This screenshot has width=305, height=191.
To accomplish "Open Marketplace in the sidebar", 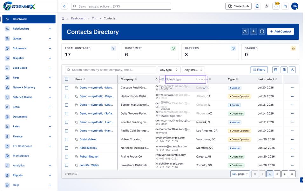I will point(29,156).
